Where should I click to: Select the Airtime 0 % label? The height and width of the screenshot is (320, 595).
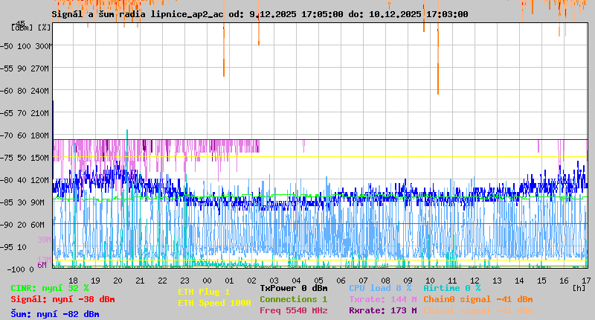451,288
